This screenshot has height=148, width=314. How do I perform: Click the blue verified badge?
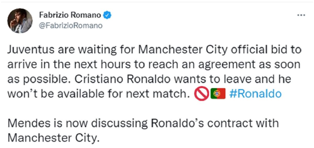click(108, 15)
